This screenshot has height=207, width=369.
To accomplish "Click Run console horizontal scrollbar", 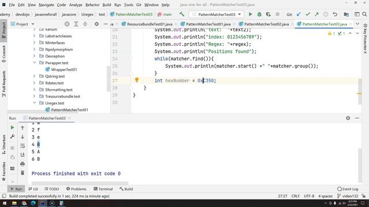I will 80,183.
